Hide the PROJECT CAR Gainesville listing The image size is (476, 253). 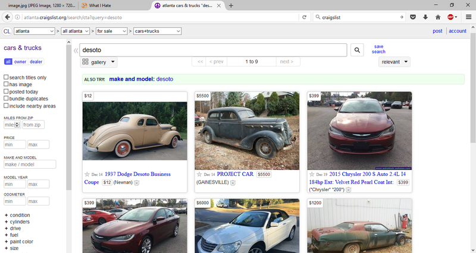pyautogui.click(x=233, y=183)
